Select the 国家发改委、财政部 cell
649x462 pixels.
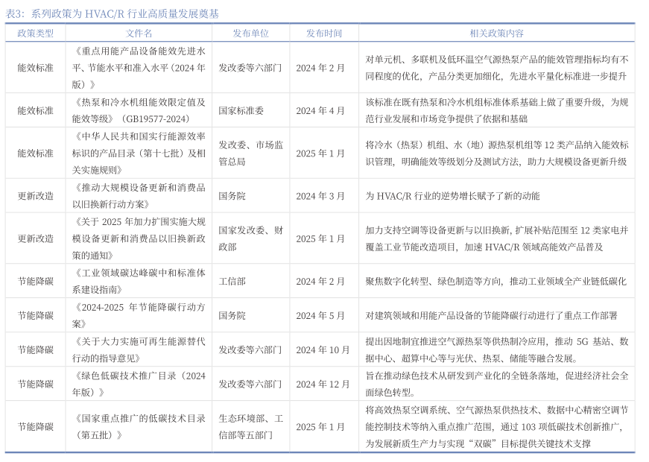click(x=250, y=238)
